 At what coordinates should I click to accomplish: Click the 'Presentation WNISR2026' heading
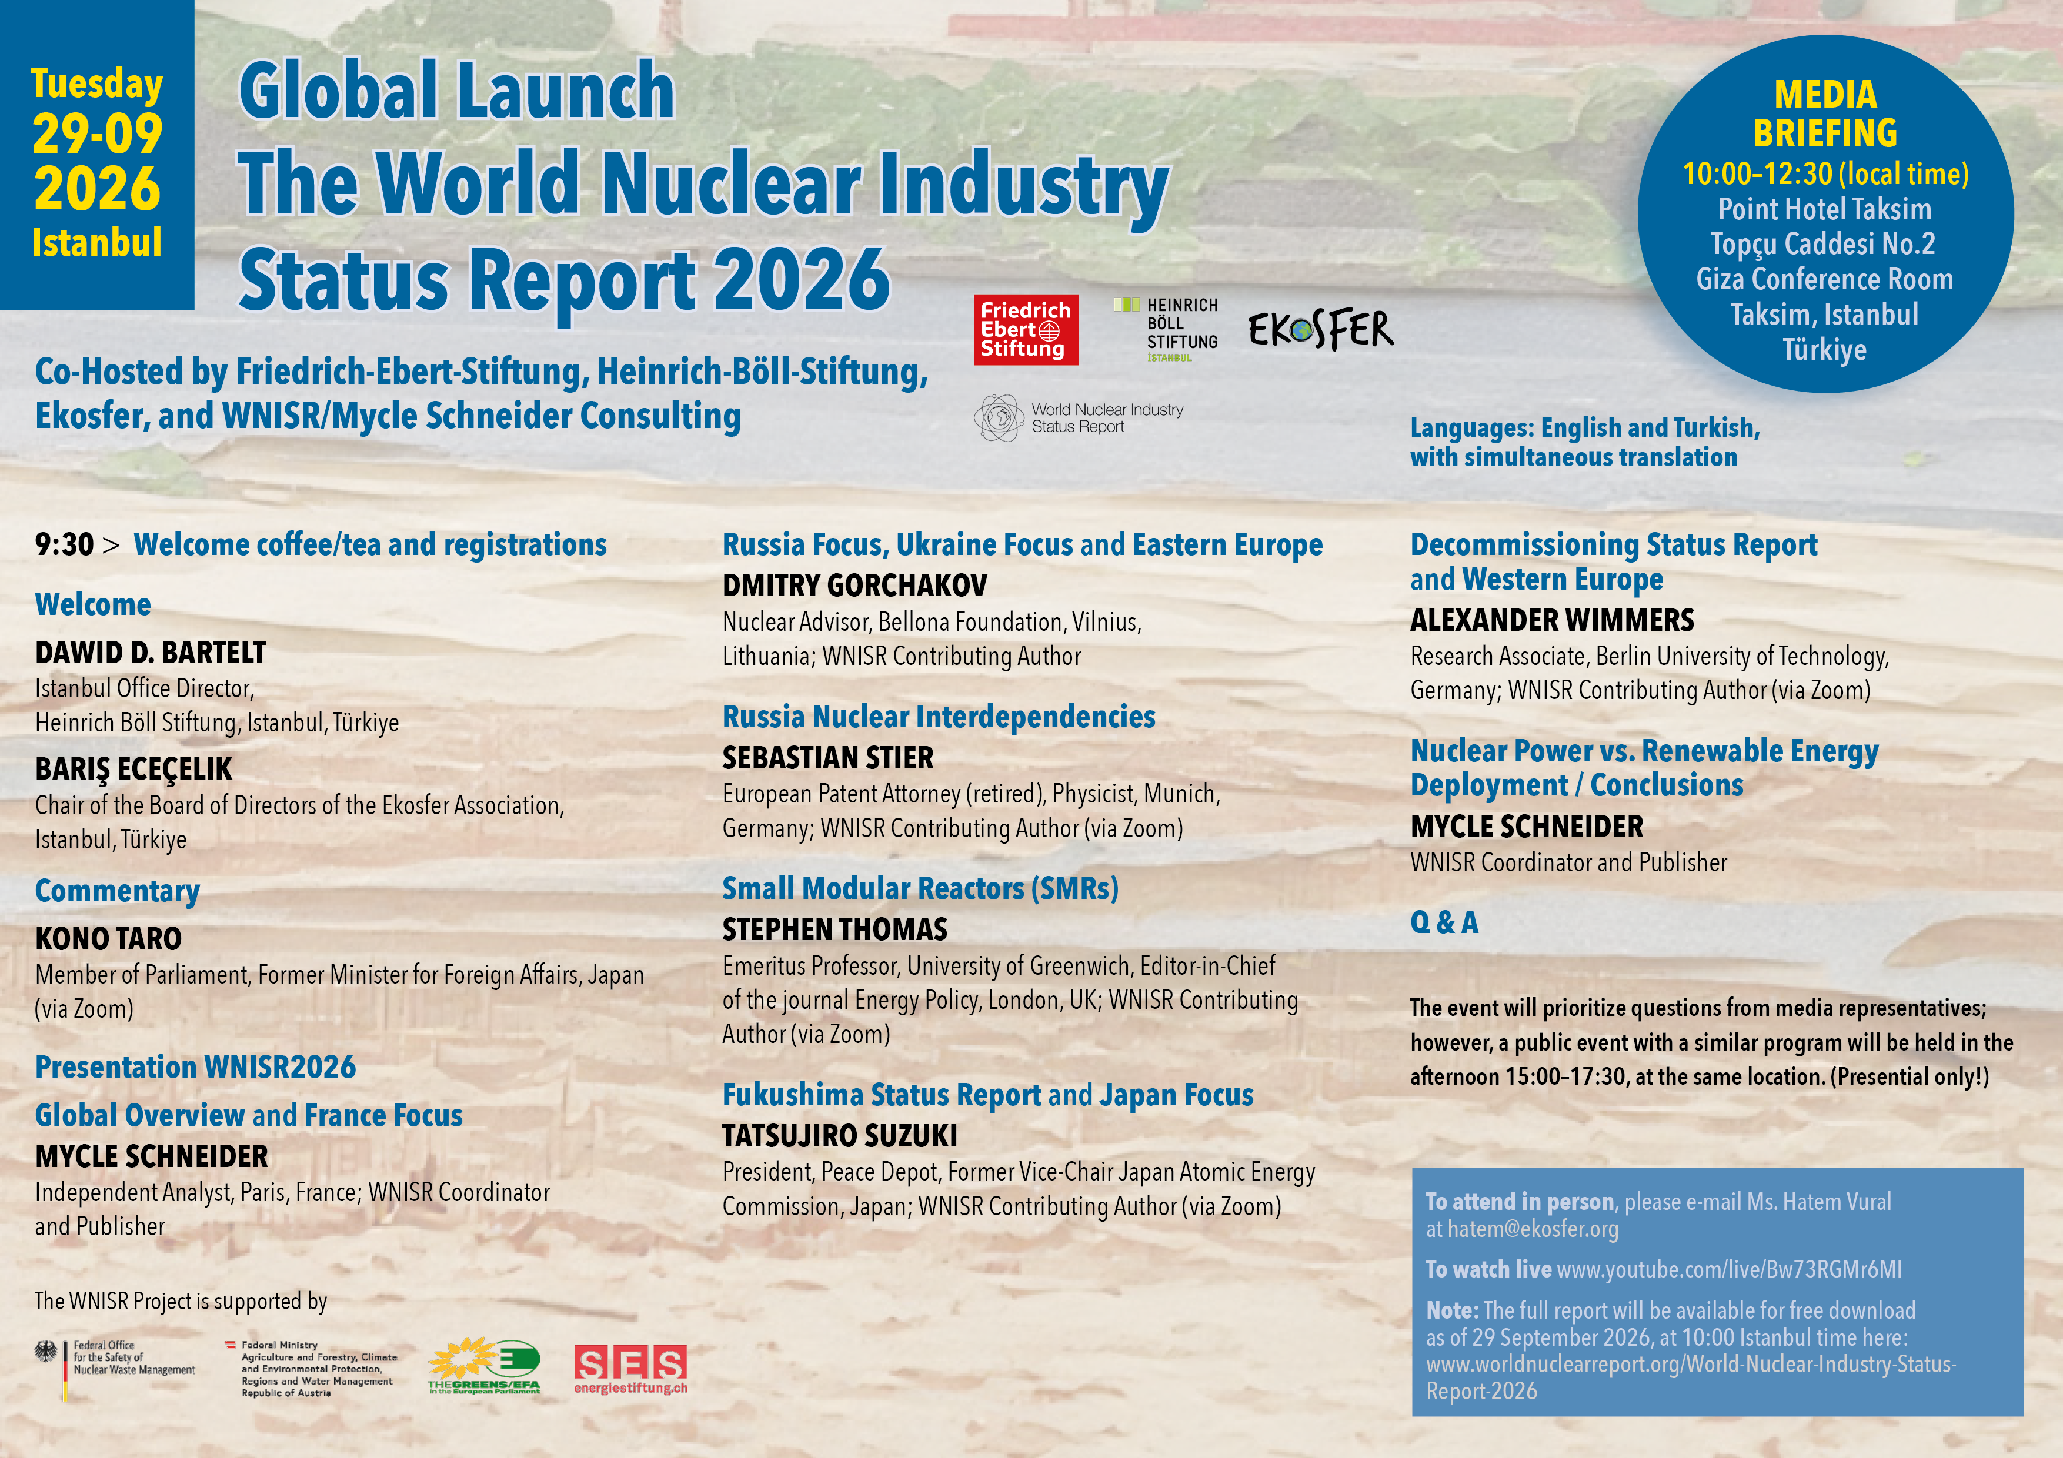pos(195,1067)
